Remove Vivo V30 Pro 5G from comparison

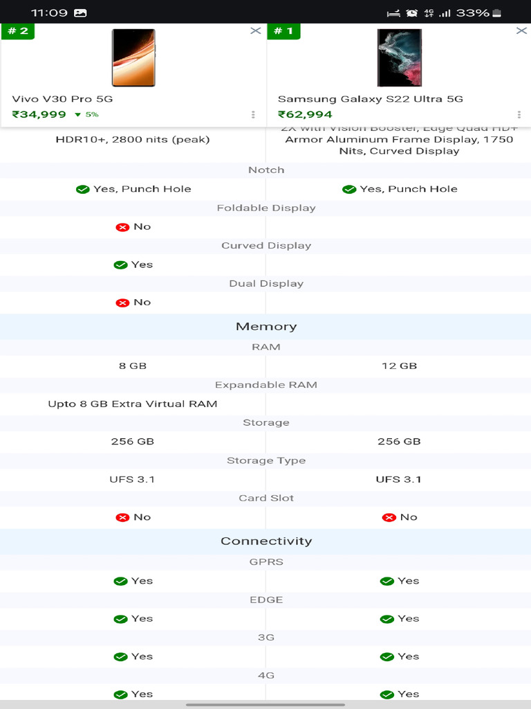click(255, 30)
